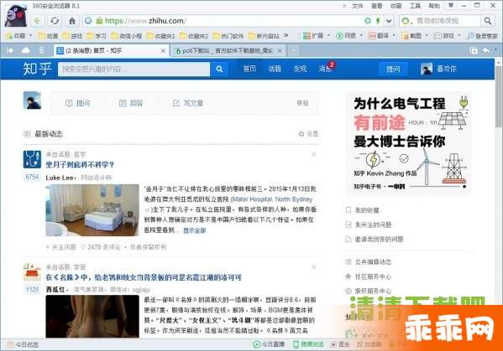Close the 首页 - 知乎 tab
This screenshot has height=351, width=503.
pyautogui.click(x=163, y=50)
